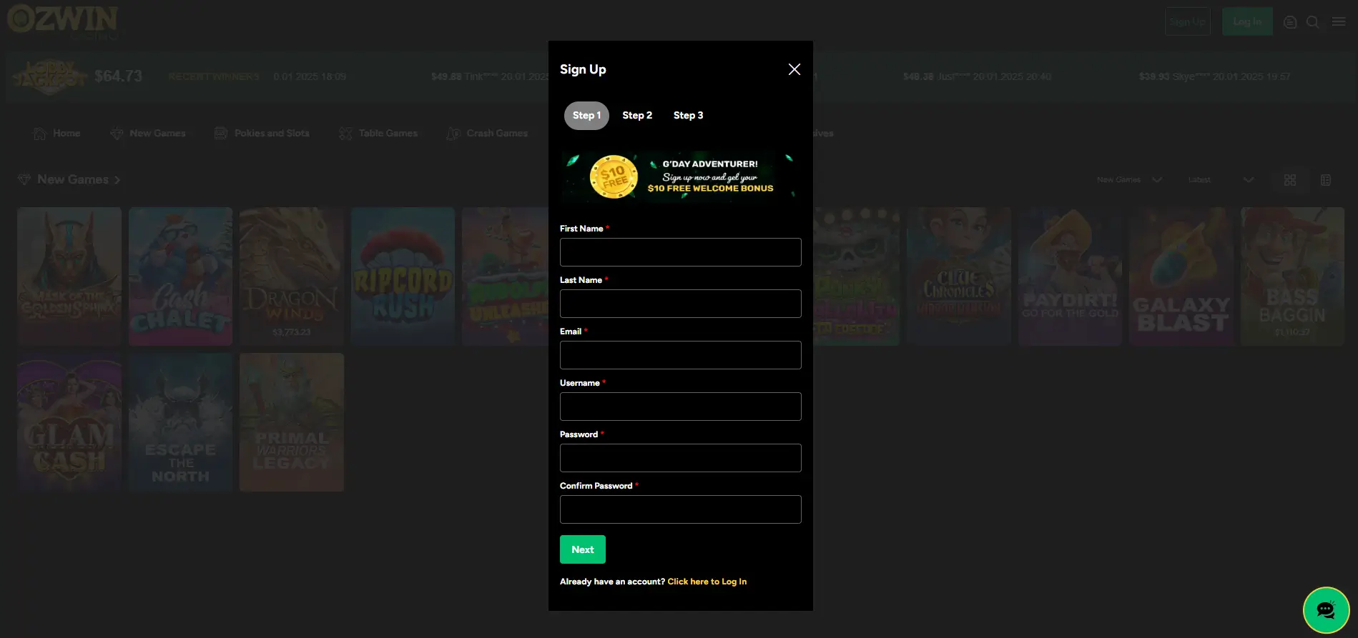Click the Home icon in navigation
Image resolution: width=1358 pixels, height=638 pixels.
coord(40,134)
